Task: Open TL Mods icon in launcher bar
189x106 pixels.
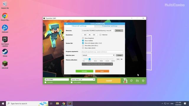Action: 125,81
